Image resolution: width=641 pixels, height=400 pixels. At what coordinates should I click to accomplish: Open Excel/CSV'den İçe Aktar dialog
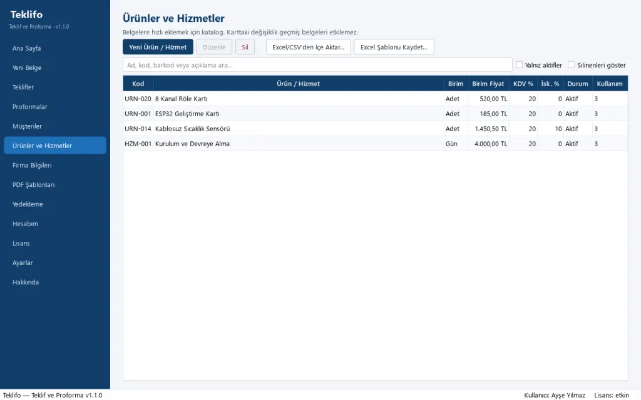coord(308,47)
